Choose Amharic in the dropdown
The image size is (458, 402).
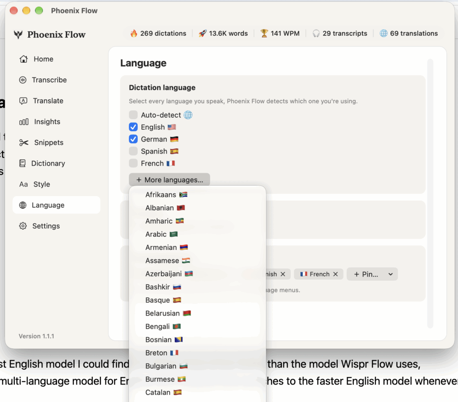coord(197,221)
